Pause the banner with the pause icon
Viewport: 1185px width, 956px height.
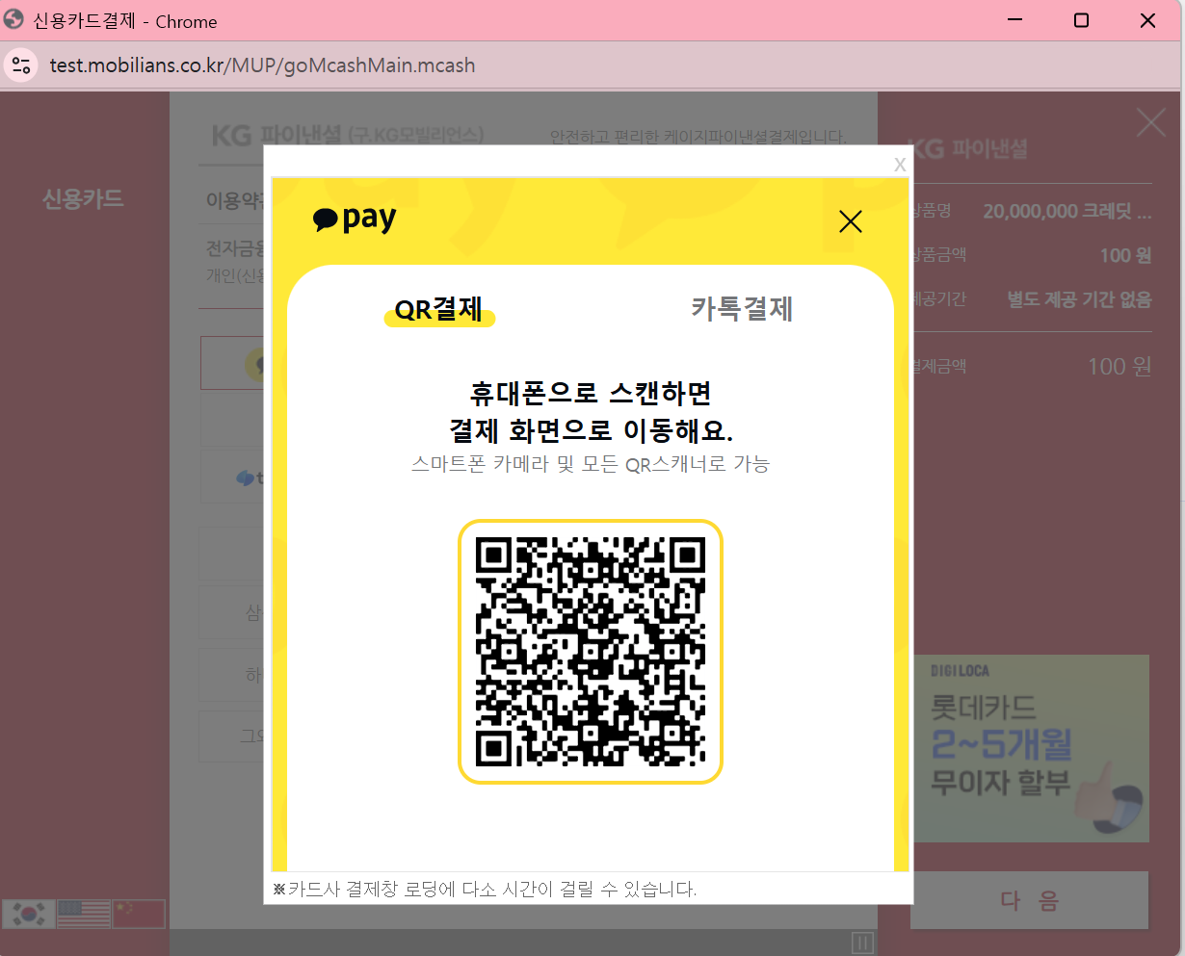point(862,943)
